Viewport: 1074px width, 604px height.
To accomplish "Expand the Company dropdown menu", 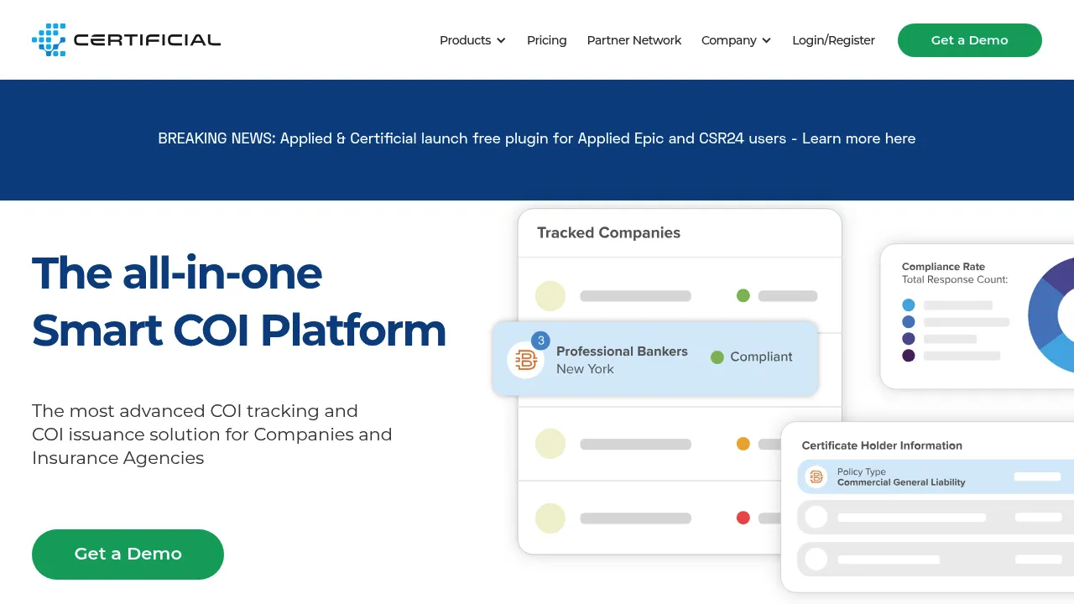I will tap(736, 40).
